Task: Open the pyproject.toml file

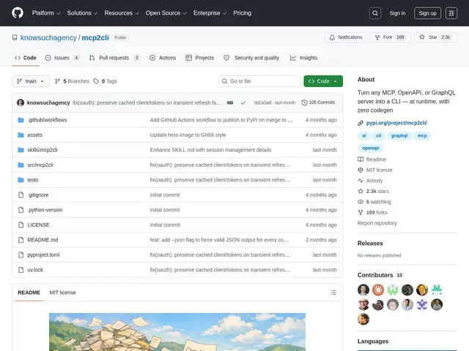Action: coord(43,254)
